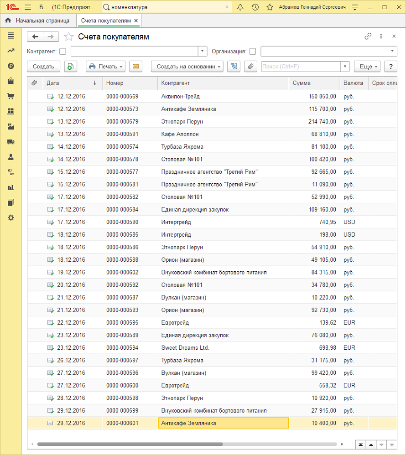Open the document structure icon next to paperclip
The width and height of the screenshot is (406, 455).
(x=234, y=67)
